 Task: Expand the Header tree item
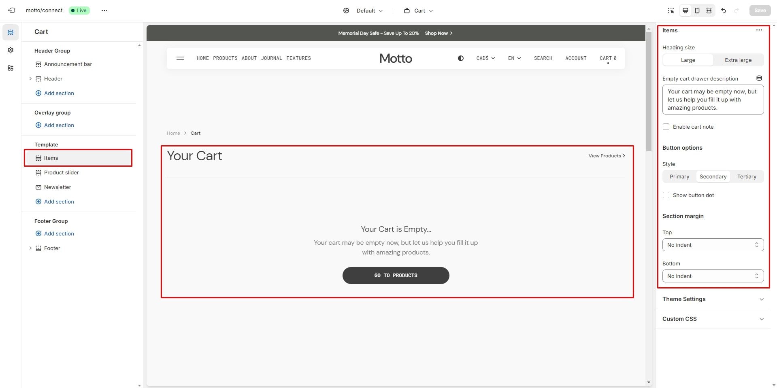(x=30, y=78)
